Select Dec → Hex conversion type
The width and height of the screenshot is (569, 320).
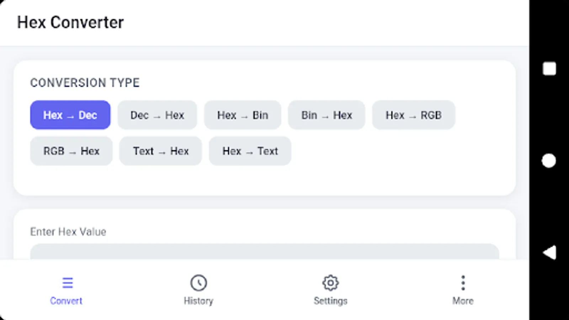157,115
